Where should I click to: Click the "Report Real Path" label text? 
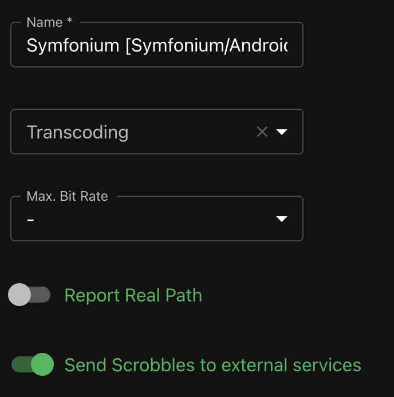point(133,295)
